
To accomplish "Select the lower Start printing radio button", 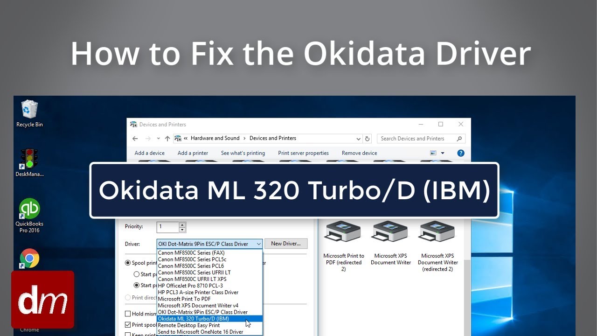I will point(137,285).
